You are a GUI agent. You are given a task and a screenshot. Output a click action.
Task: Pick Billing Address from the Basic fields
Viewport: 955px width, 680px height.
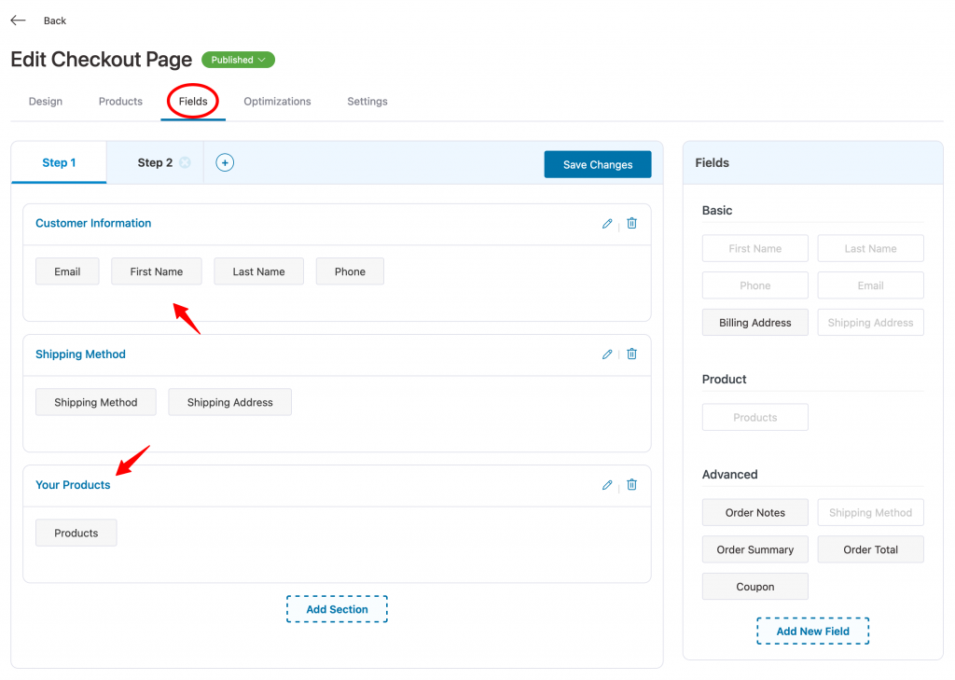[x=755, y=323]
